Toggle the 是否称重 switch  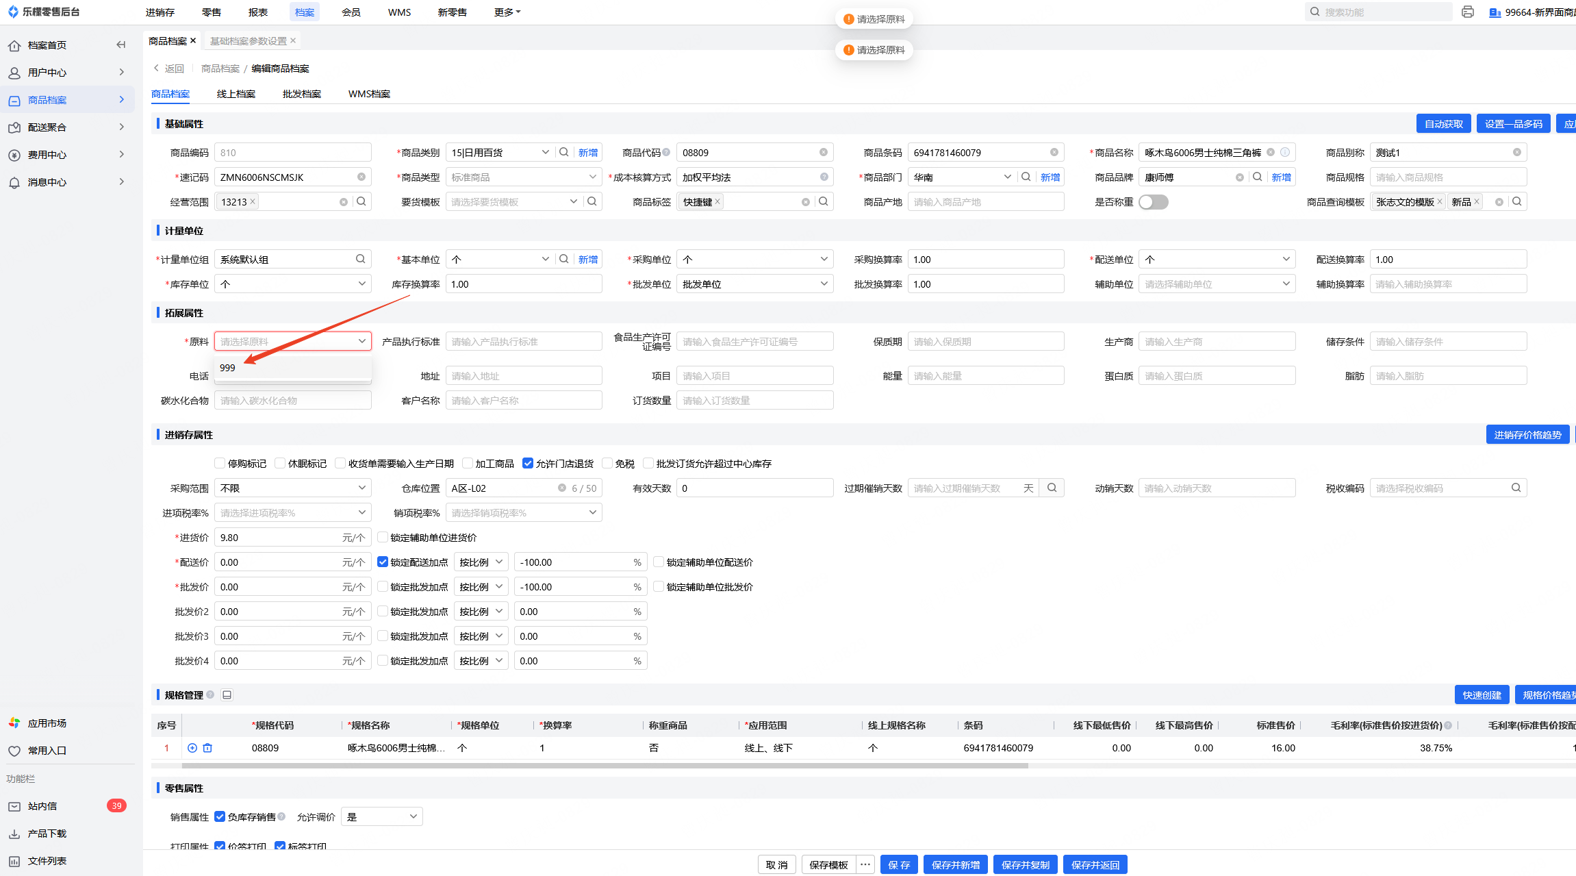coord(1154,202)
